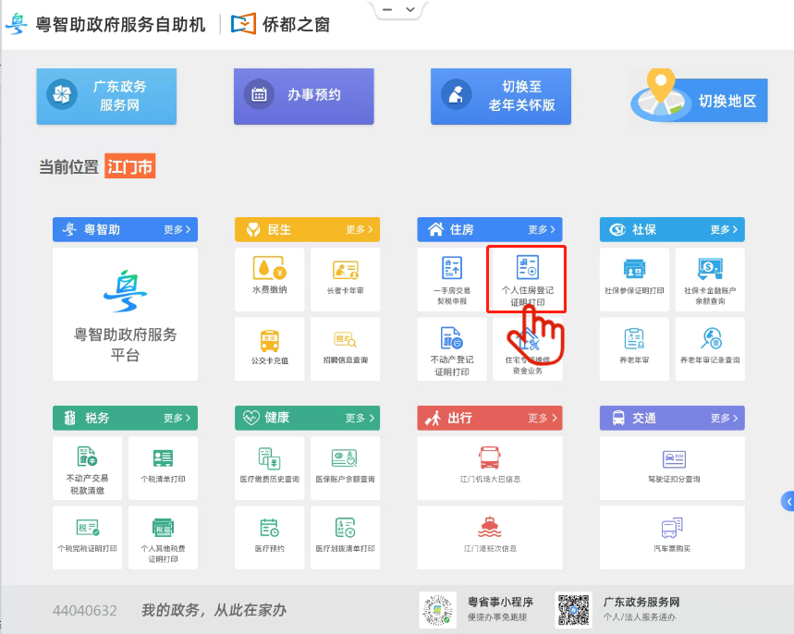The width and height of the screenshot is (794, 634).
Task: Select the 江门市 location tag
Action: 130,166
